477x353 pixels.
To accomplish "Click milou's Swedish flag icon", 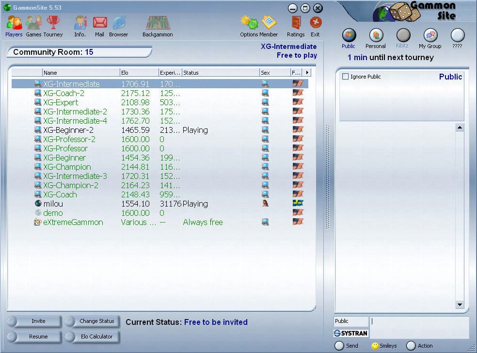I will coord(298,203).
